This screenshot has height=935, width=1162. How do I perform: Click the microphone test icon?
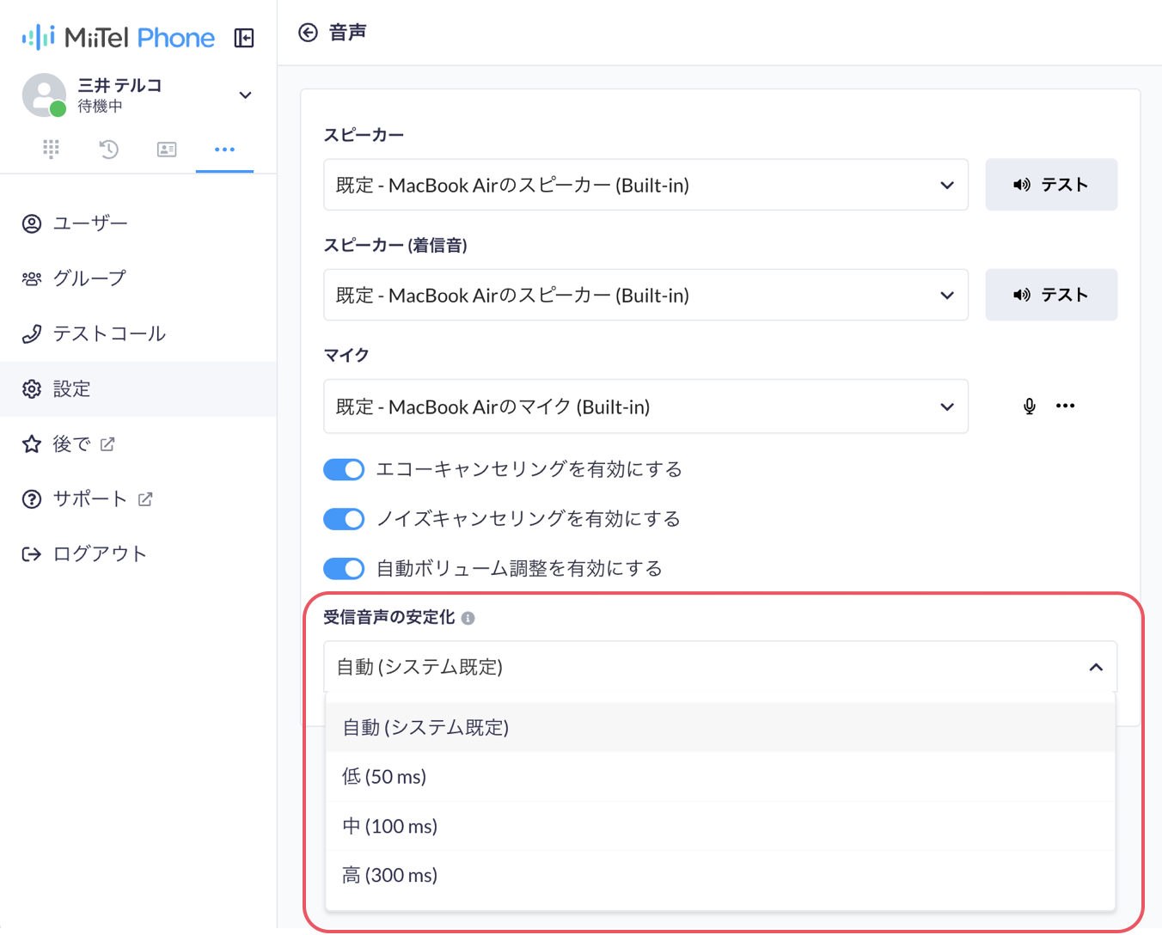click(1030, 406)
